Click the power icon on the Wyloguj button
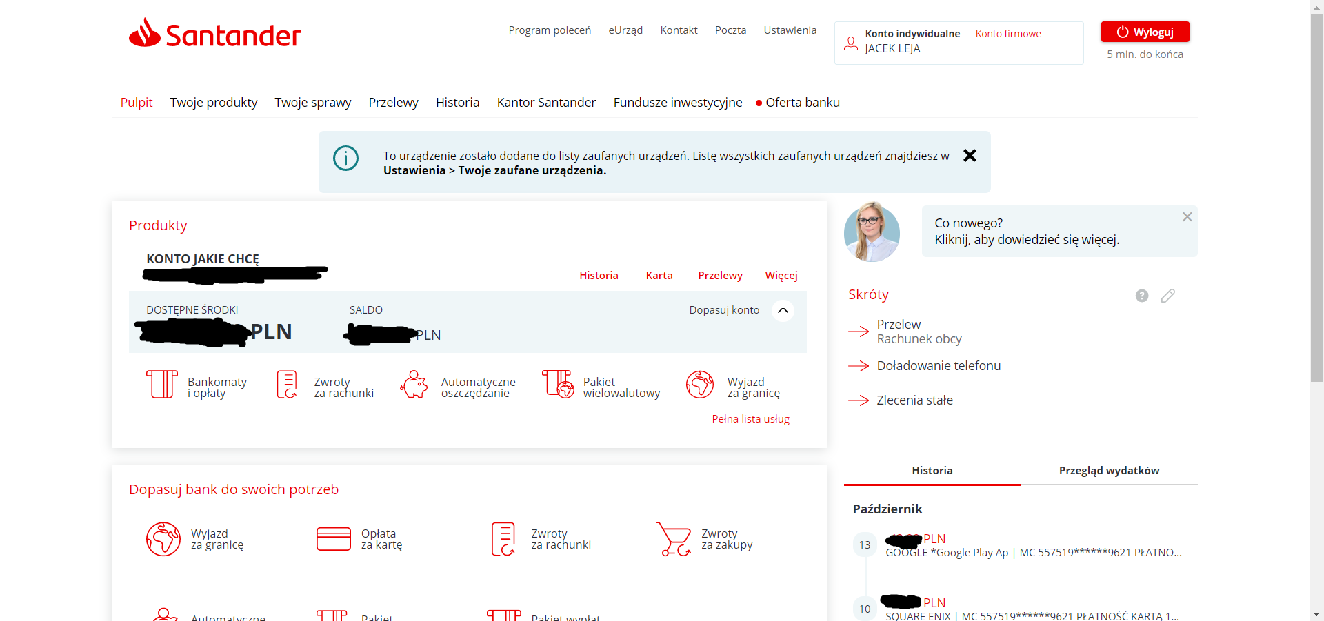 (1122, 32)
